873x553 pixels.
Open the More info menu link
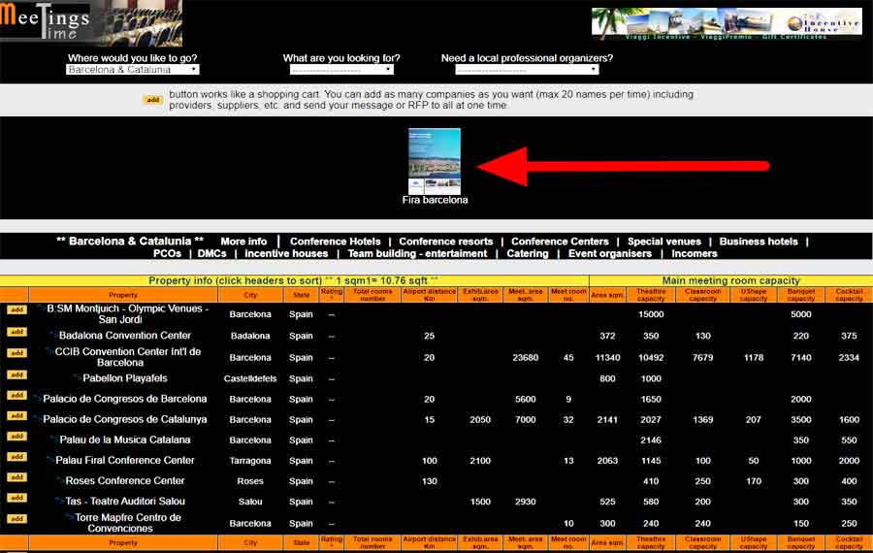[243, 242]
